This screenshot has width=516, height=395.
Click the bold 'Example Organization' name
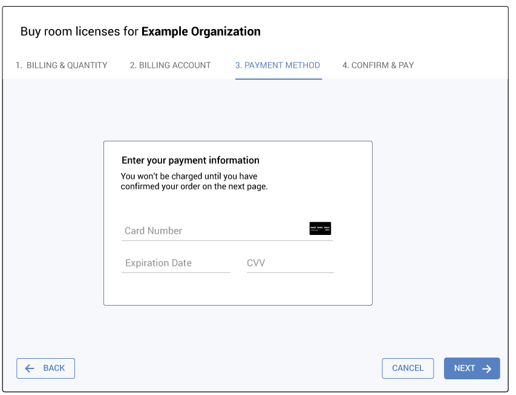[201, 31]
